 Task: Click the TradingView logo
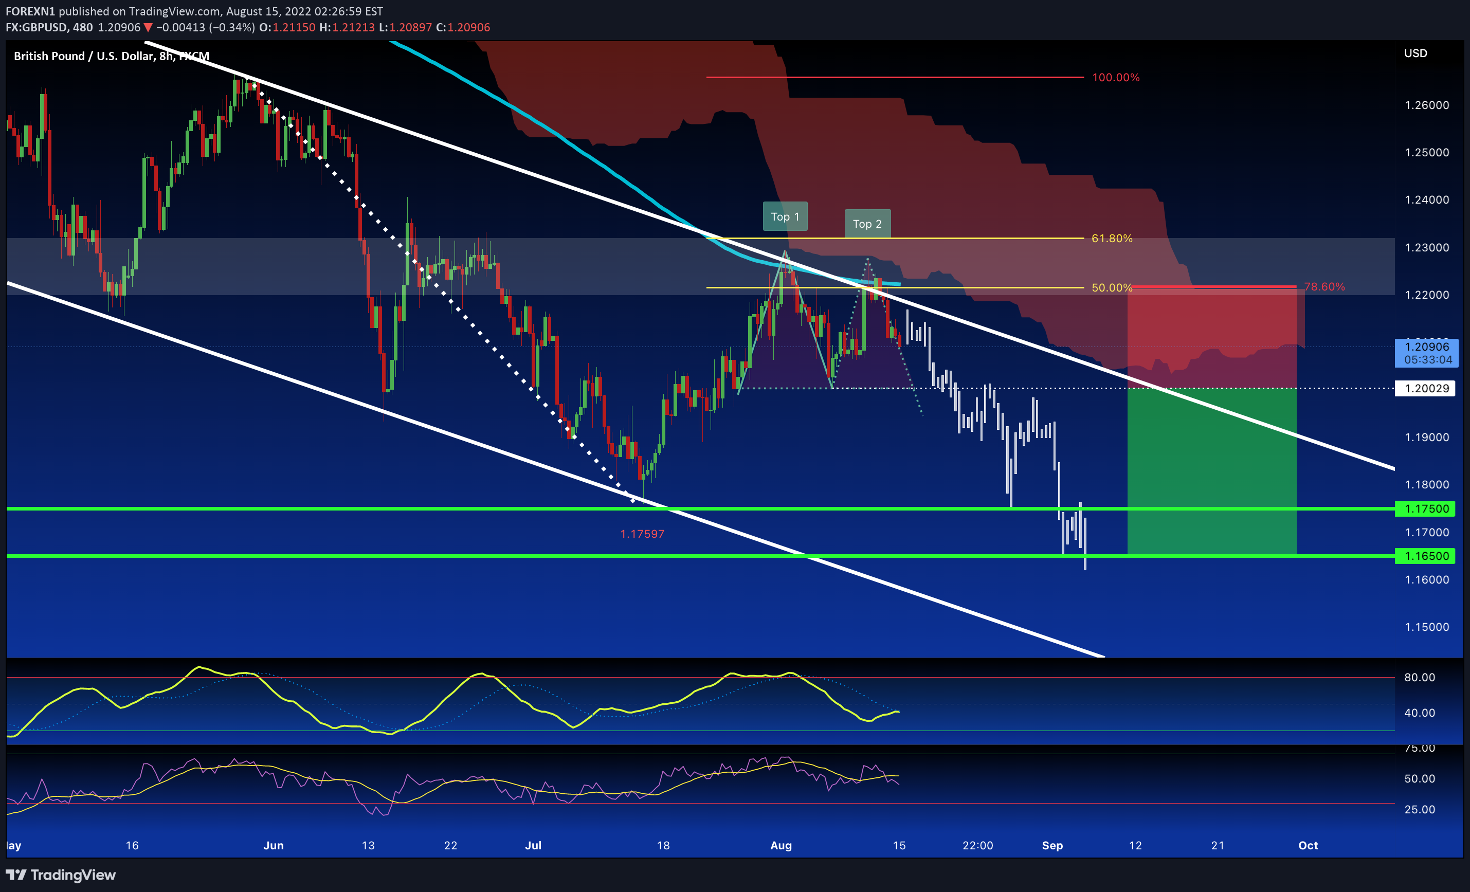(x=61, y=875)
